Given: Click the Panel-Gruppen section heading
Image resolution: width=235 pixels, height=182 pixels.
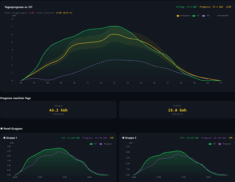Looking at the screenshot, I should tap(13, 128).
